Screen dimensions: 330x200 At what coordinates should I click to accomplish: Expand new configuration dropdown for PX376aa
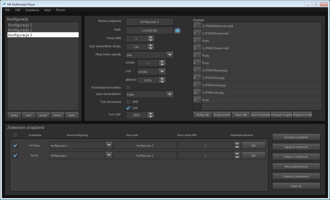point(109,145)
